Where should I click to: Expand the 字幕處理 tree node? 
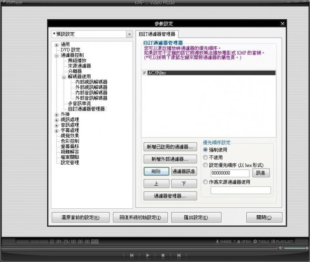[x=57, y=131]
